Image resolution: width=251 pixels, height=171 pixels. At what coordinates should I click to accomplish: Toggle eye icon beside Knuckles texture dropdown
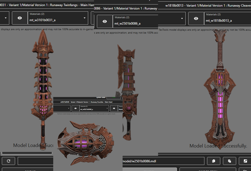(114, 108)
